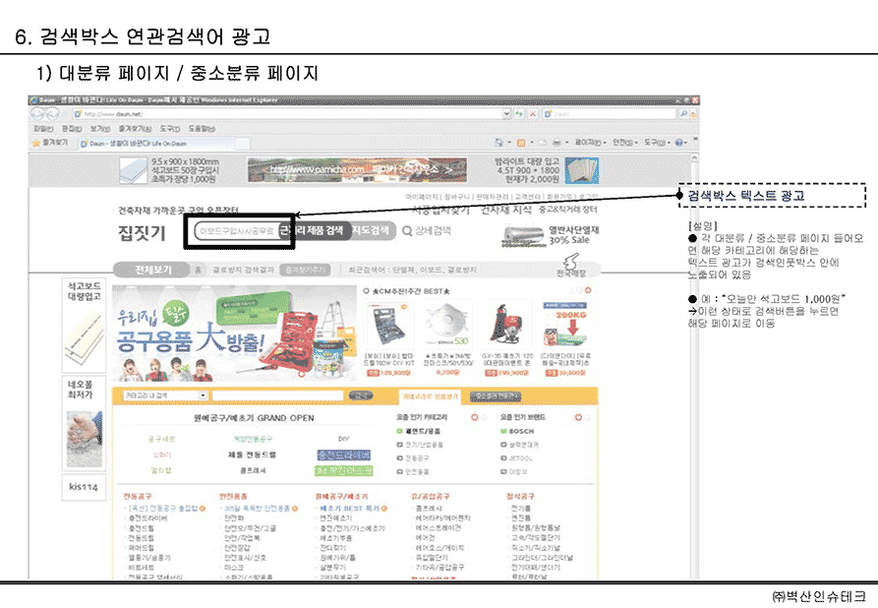This screenshot has width=878, height=608.
Task: Click the 제품검색 button beside search box
Action: point(313,231)
